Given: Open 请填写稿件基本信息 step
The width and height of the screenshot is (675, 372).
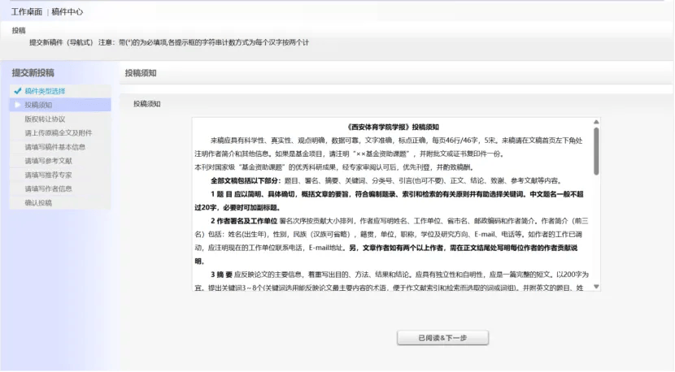Looking at the screenshot, I should click(x=54, y=147).
